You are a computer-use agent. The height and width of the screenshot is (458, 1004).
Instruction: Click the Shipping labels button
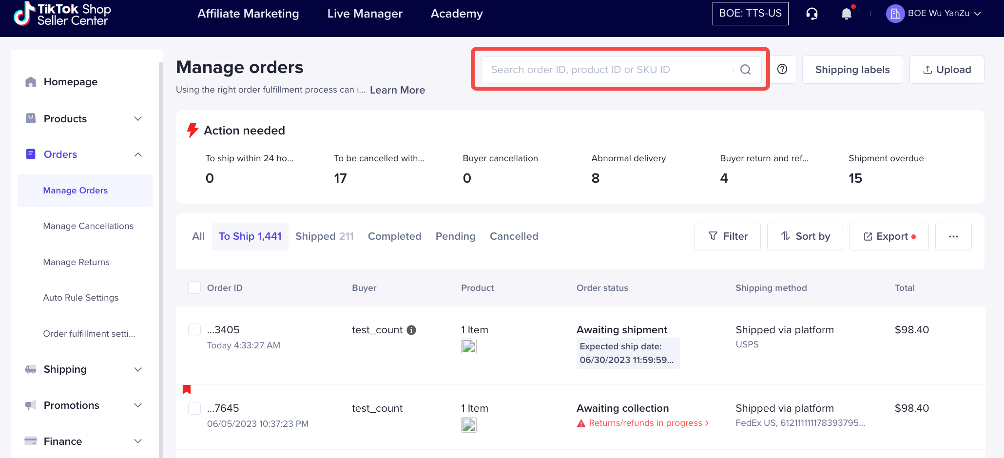[852, 70]
